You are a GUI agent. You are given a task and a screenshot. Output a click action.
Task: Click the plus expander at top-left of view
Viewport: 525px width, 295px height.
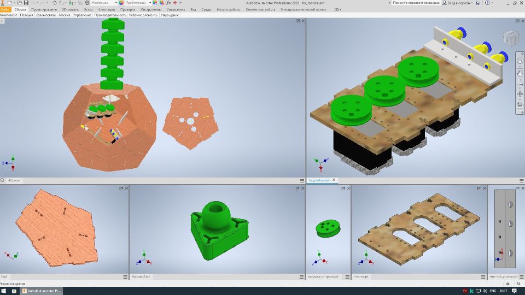(2, 21)
